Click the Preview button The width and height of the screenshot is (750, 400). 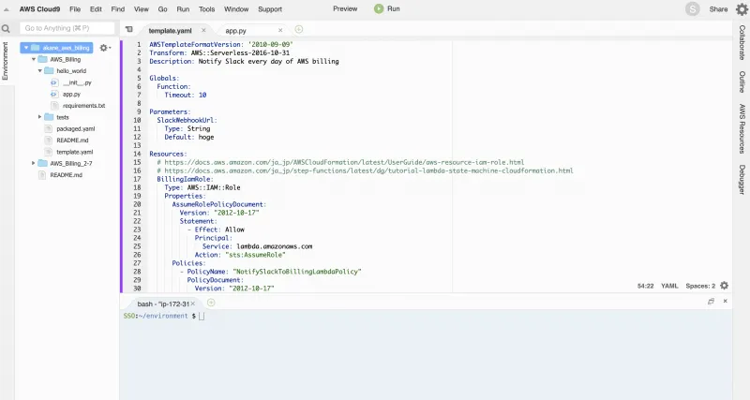pyautogui.click(x=345, y=8)
